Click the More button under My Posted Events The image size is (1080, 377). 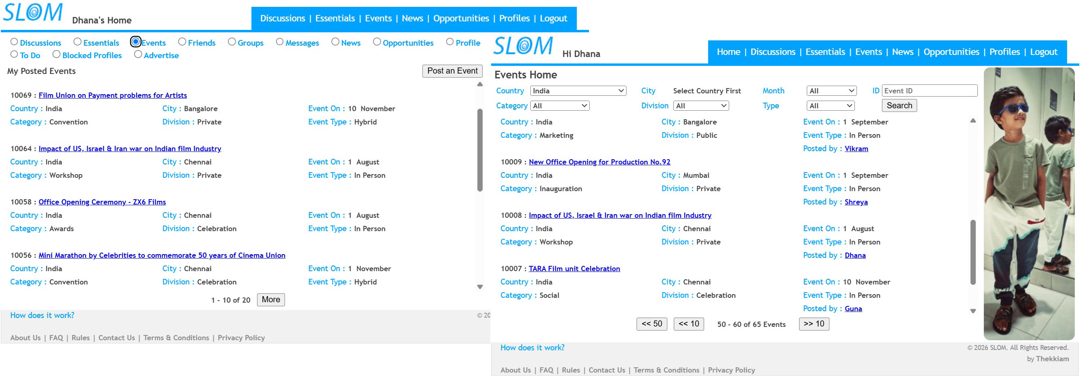pyautogui.click(x=271, y=300)
